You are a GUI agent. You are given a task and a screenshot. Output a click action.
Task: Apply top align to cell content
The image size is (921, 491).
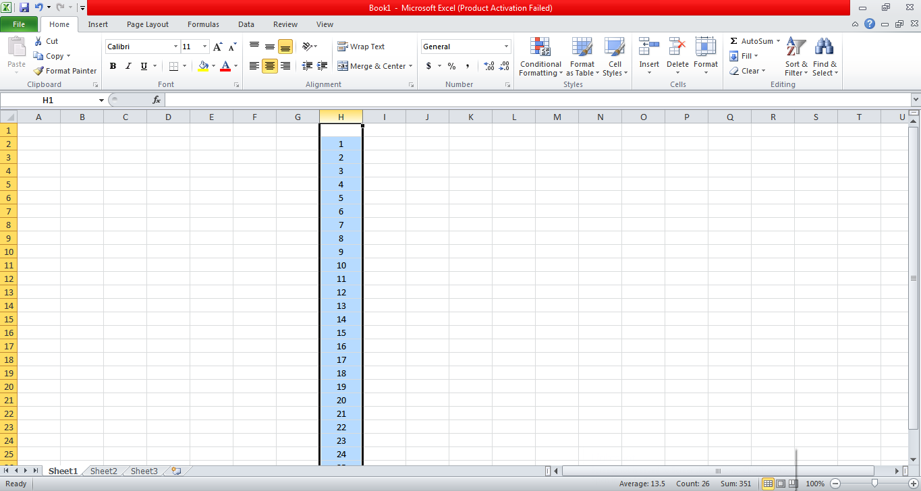point(254,47)
